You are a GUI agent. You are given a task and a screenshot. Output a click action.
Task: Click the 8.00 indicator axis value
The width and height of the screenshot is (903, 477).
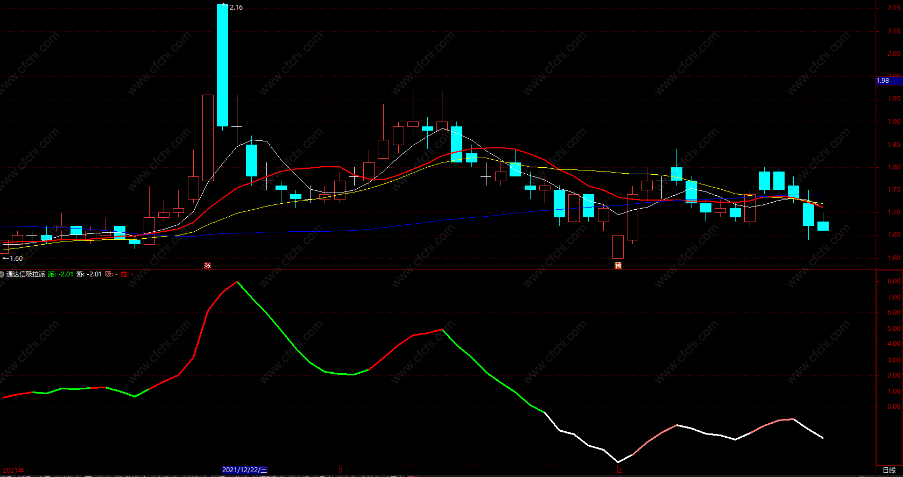pyautogui.click(x=894, y=281)
